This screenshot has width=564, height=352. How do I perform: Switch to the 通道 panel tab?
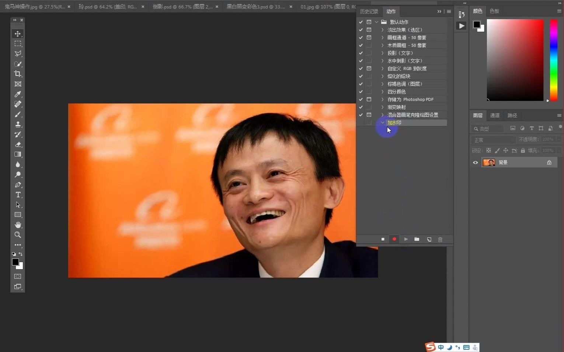tap(495, 115)
